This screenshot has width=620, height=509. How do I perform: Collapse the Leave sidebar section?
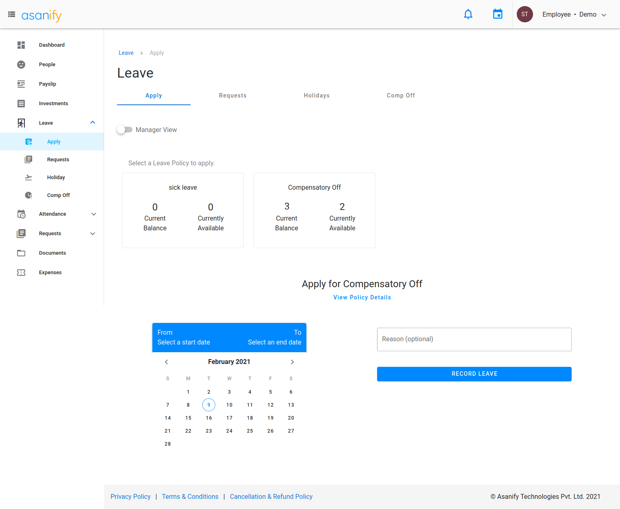pos(93,123)
